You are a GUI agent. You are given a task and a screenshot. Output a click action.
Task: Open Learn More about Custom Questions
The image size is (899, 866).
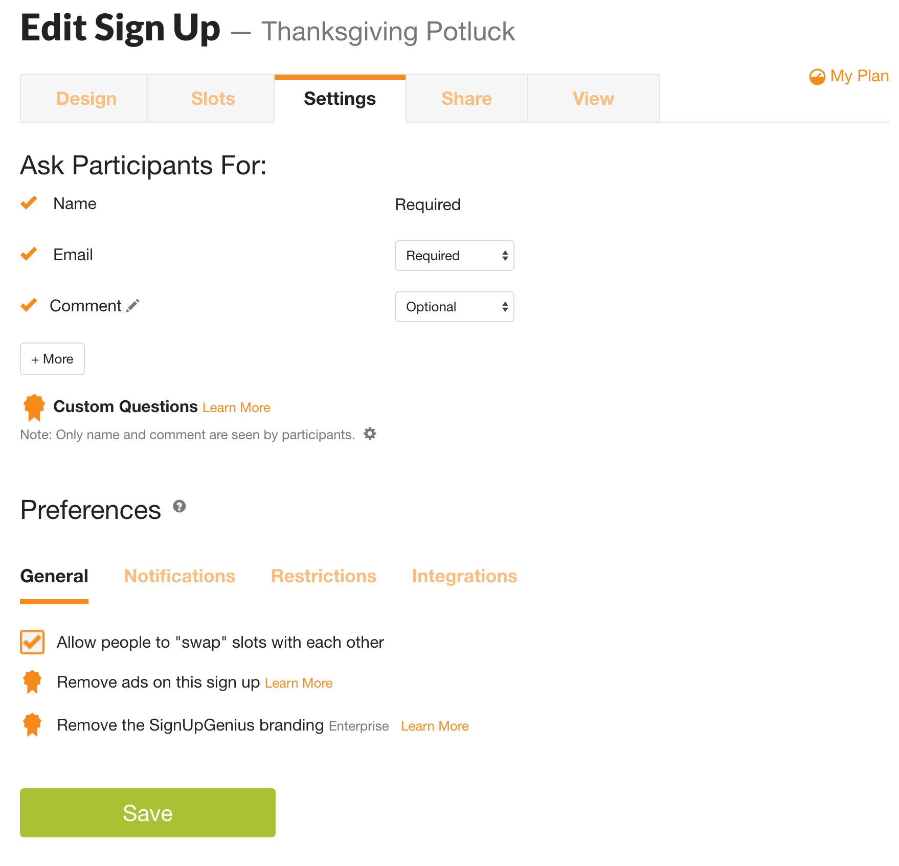pos(236,407)
